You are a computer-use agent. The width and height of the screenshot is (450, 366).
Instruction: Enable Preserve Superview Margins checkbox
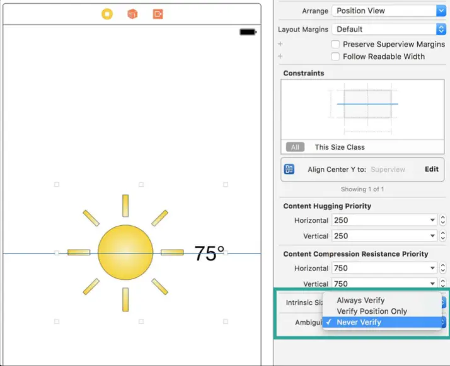pyautogui.click(x=335, y=45)
